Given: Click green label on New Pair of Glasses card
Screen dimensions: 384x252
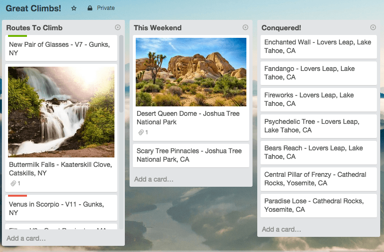Looking at the screenshot, I should tap(17, 36).
